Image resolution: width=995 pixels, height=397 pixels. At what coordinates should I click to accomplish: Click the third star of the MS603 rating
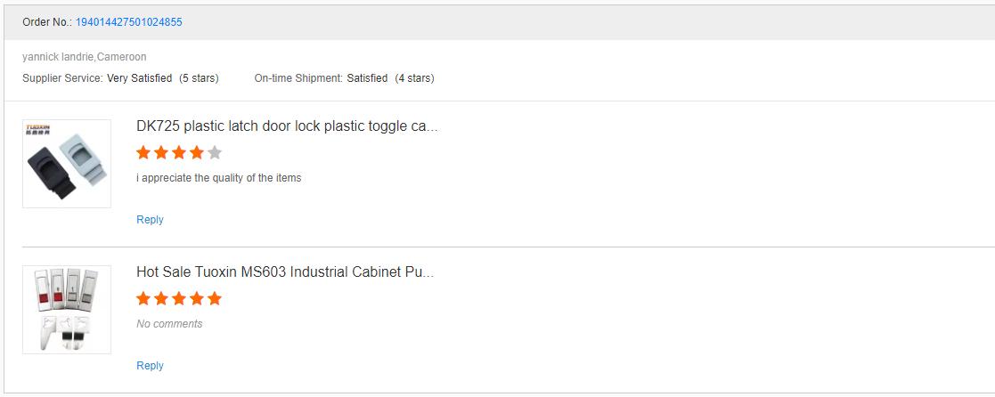pyautogui.click(x=179, y=298)
